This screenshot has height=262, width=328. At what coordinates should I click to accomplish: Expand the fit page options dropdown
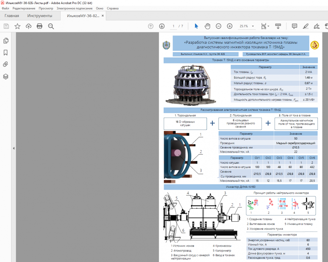click(x=269, y=26)
